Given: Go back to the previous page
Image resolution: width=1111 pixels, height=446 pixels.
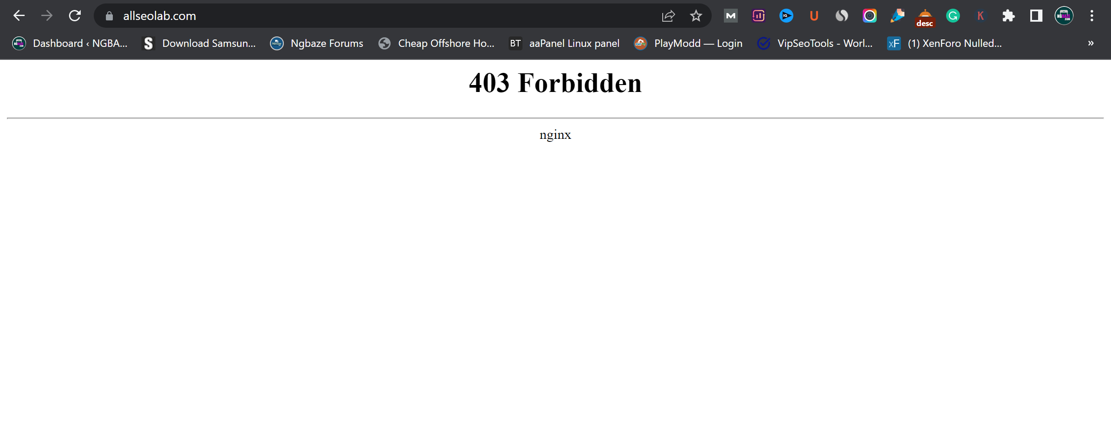Looking at the screenshot, I should (19, 16).
